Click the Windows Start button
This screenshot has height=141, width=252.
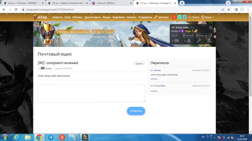pos(5,137)
